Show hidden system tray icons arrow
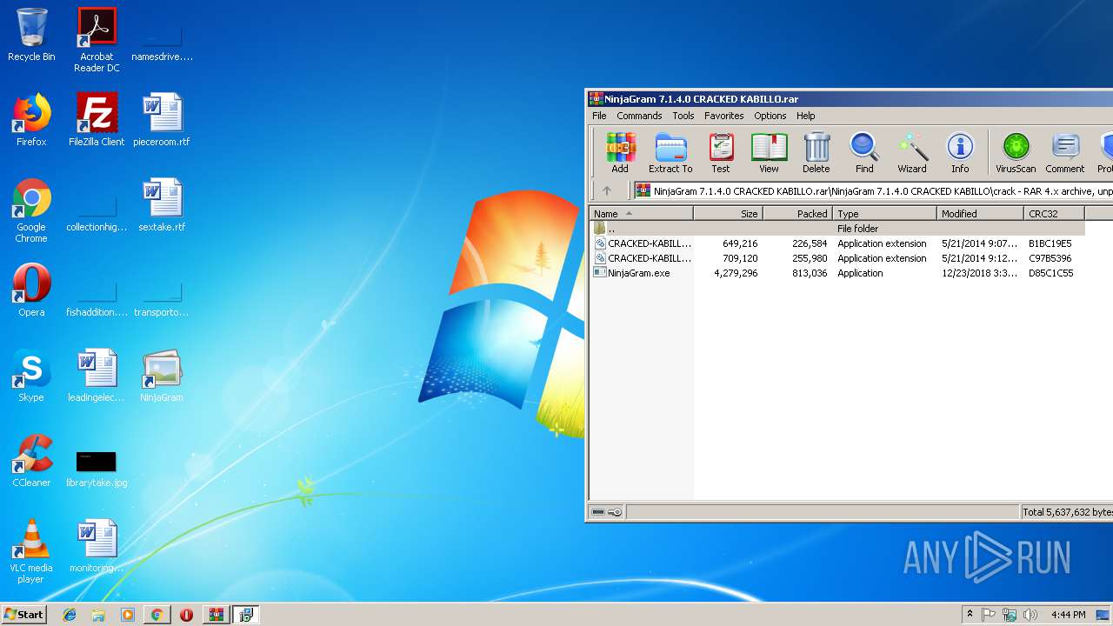1113x626 pixels. pyautogui.click(x=970, y=615)
